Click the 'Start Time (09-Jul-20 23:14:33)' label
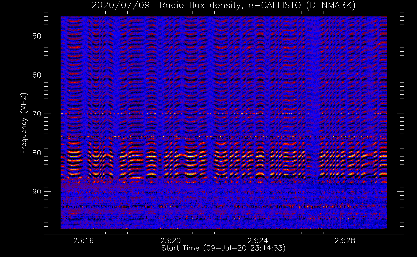 (x=223, y=248)
